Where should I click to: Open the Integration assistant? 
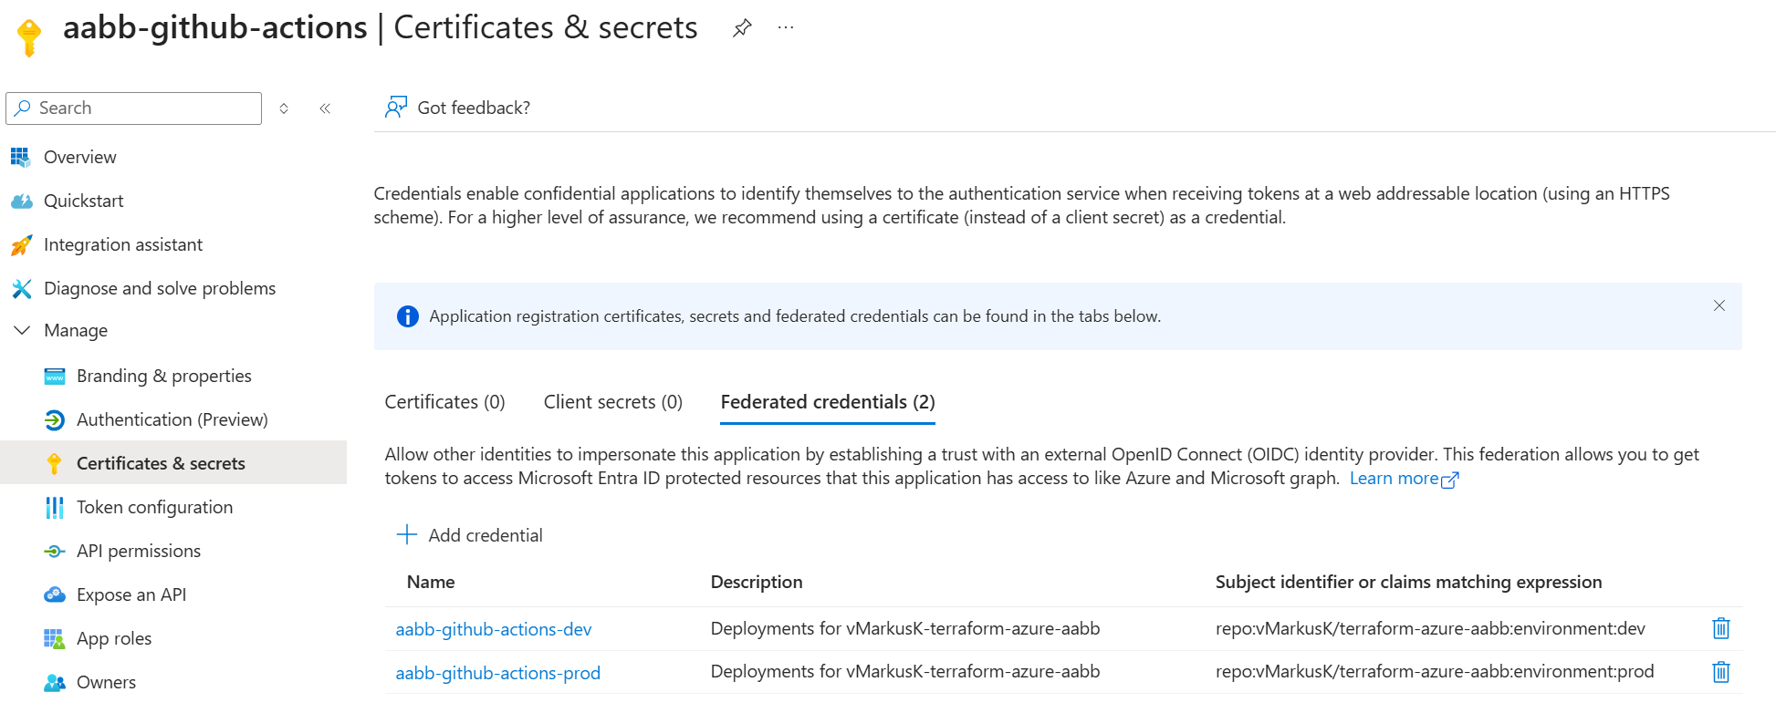pos(122,244)
